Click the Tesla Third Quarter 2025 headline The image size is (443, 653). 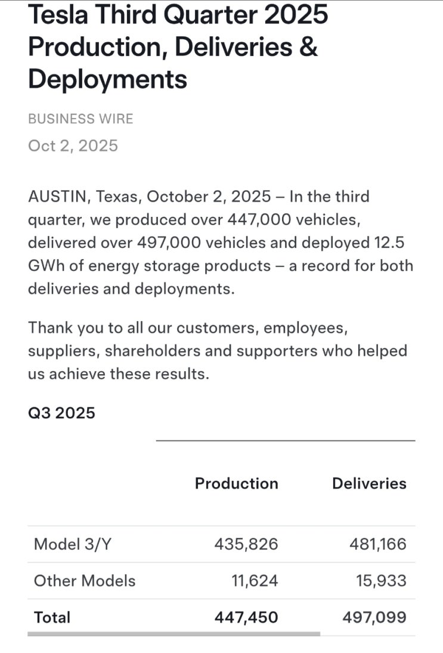178,46
